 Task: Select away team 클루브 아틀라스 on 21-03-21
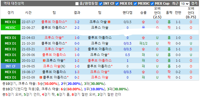pos(100,49)
